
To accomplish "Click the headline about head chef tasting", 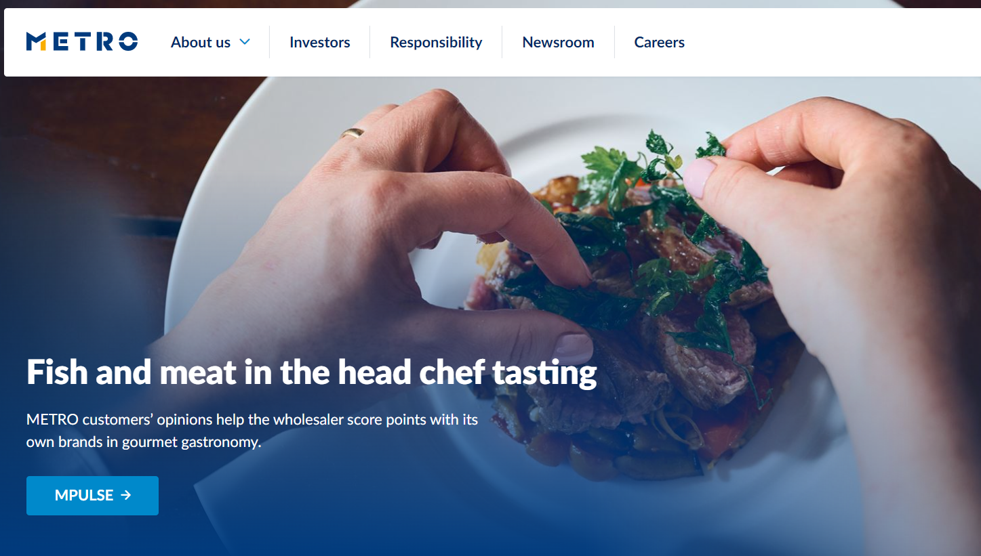I will 312,372.
